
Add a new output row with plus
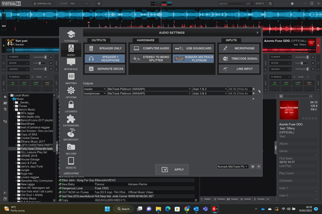253,99
